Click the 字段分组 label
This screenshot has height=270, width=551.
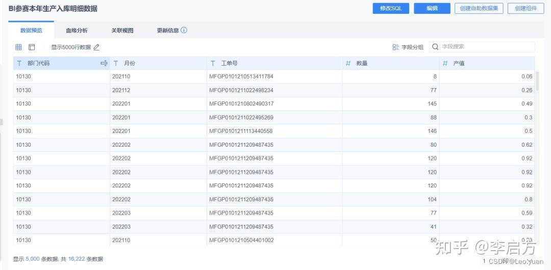[413, 47]
